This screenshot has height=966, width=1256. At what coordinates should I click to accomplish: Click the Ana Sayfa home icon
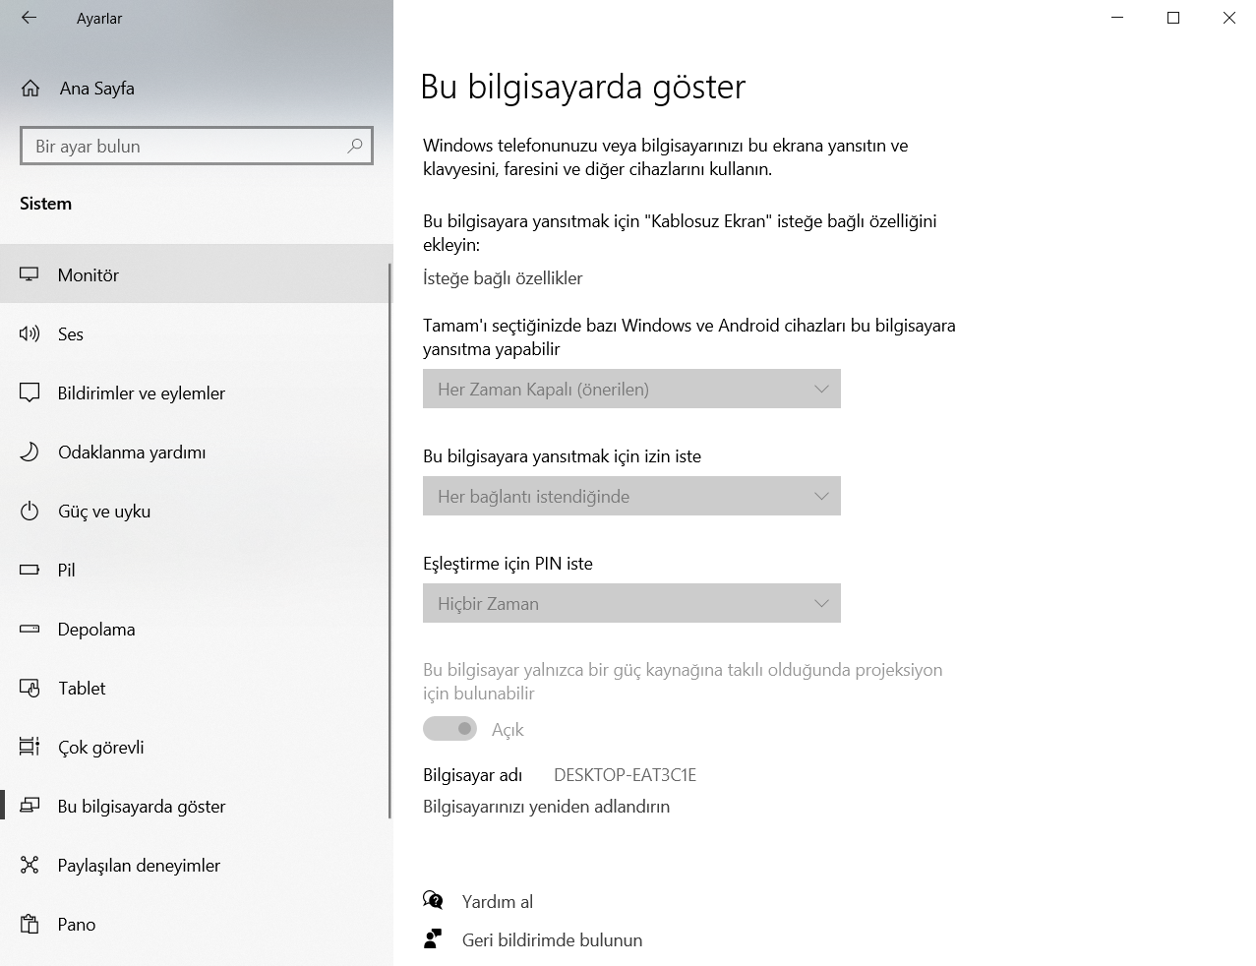tap(30, 89)
